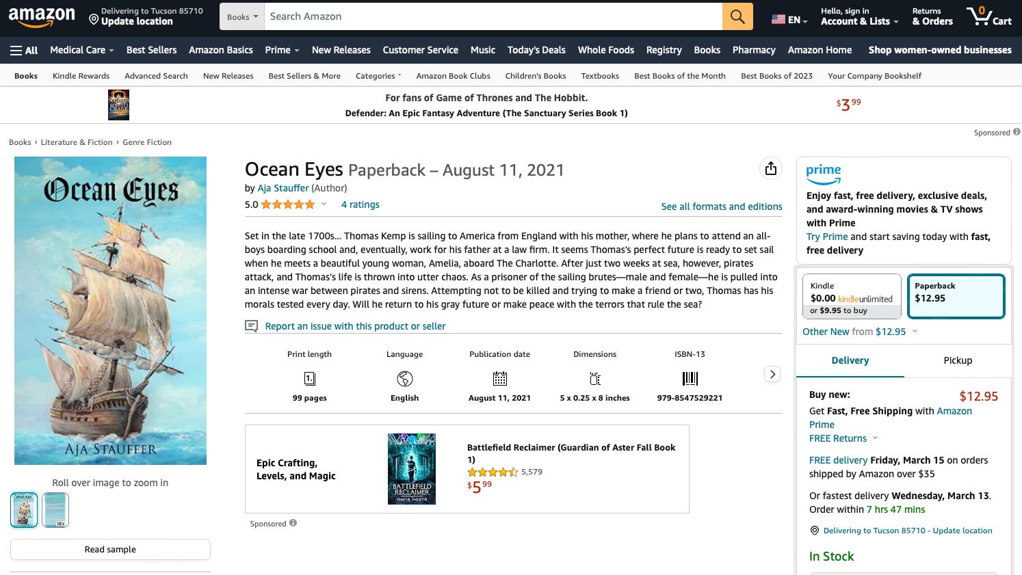Select the Kindle format option

(852, 297)
